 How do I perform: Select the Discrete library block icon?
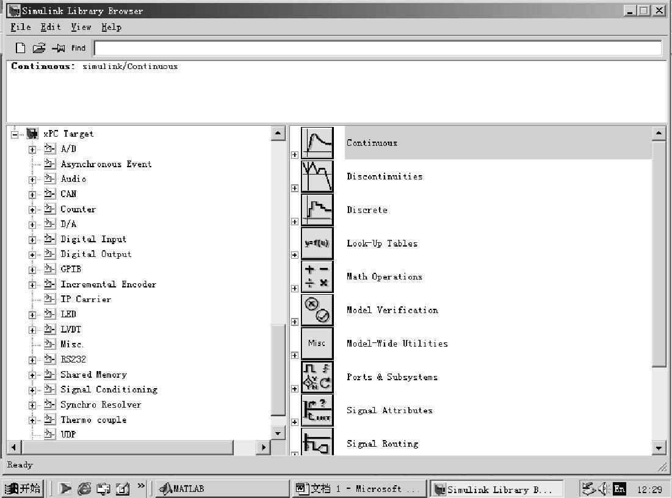[x=317, y=209]
